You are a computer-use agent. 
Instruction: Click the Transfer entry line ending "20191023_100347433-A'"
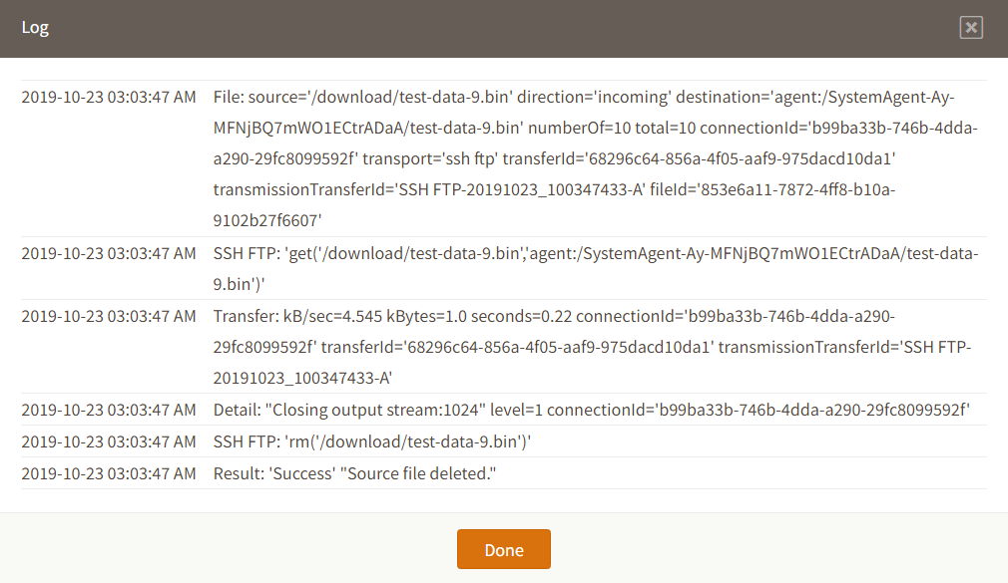(302, 379)
